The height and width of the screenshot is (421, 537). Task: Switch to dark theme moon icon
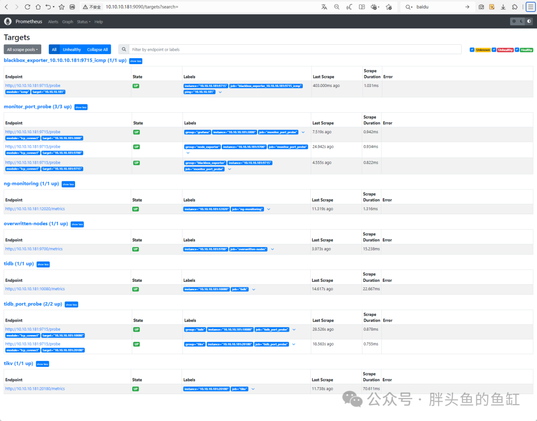(522, 21)
